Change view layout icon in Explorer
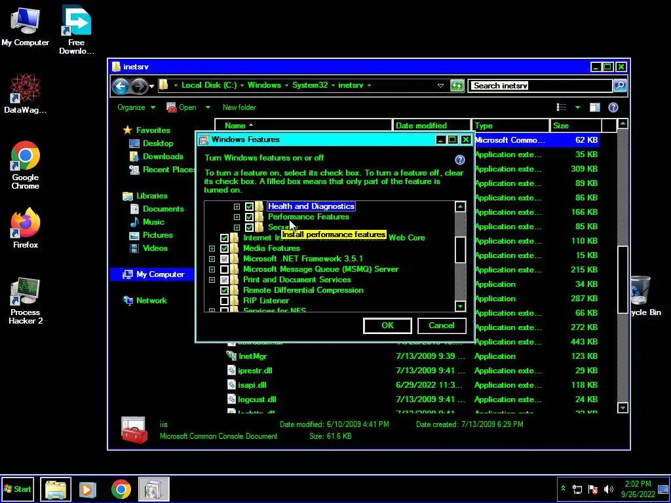Viewport: 671px width, 503px height. [x=562, y=107]
